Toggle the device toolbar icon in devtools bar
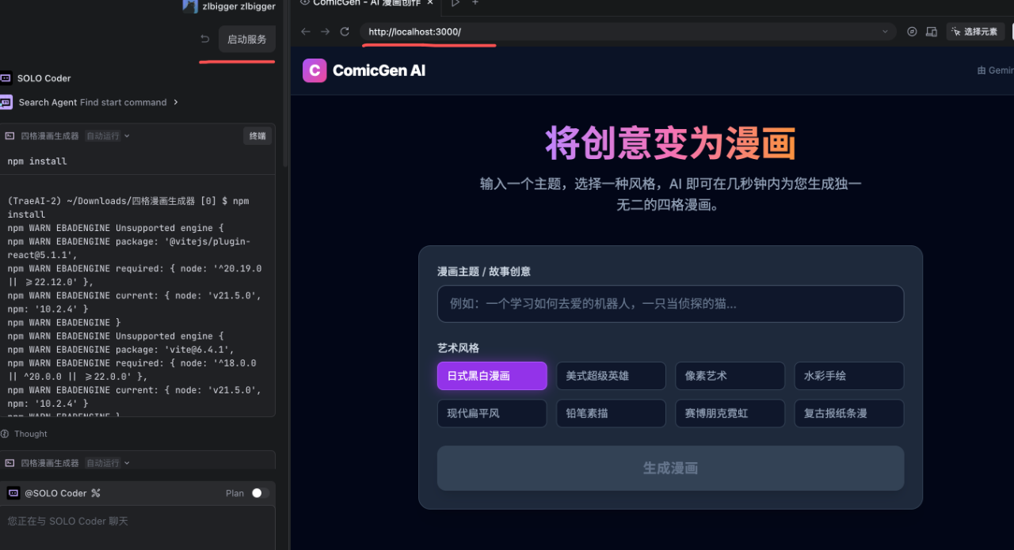Screen dimensions: 1014x550 [x=932, y=32]
